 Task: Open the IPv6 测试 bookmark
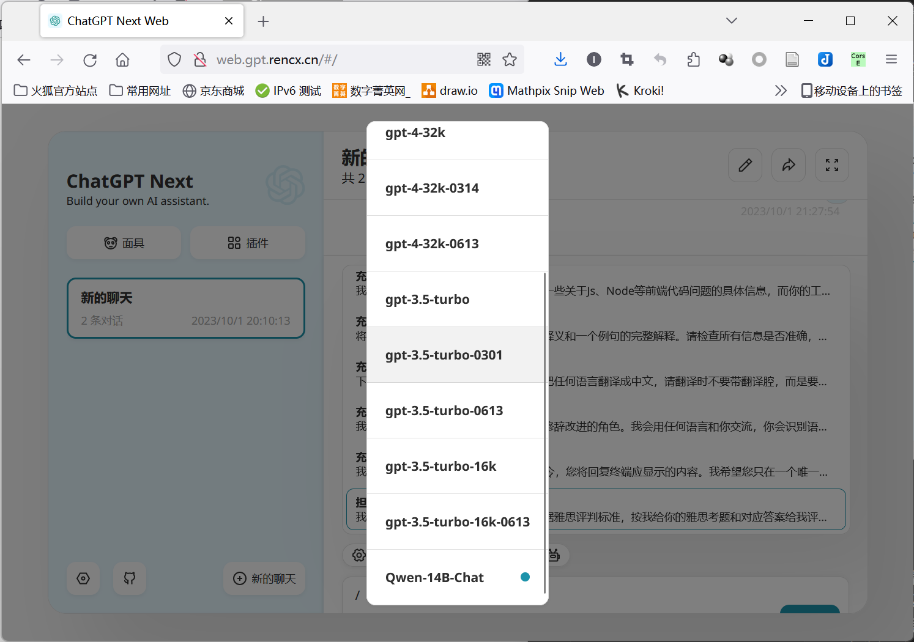pos(288,90)
